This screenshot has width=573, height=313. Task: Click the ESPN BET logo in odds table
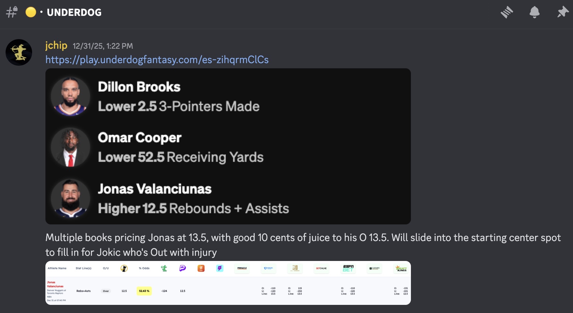click(x=348, y=268)
